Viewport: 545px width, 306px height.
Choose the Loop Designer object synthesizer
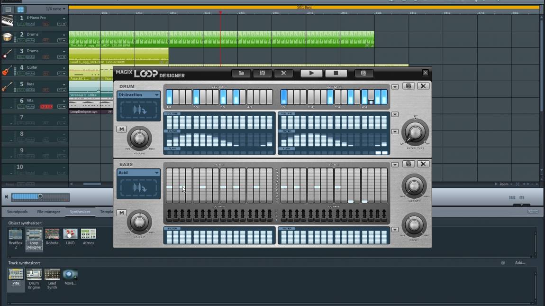[x=34, y=239]
